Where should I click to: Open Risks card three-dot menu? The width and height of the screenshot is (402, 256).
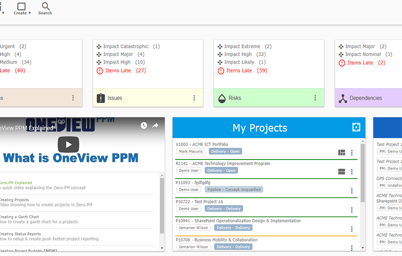click(315, 98)
